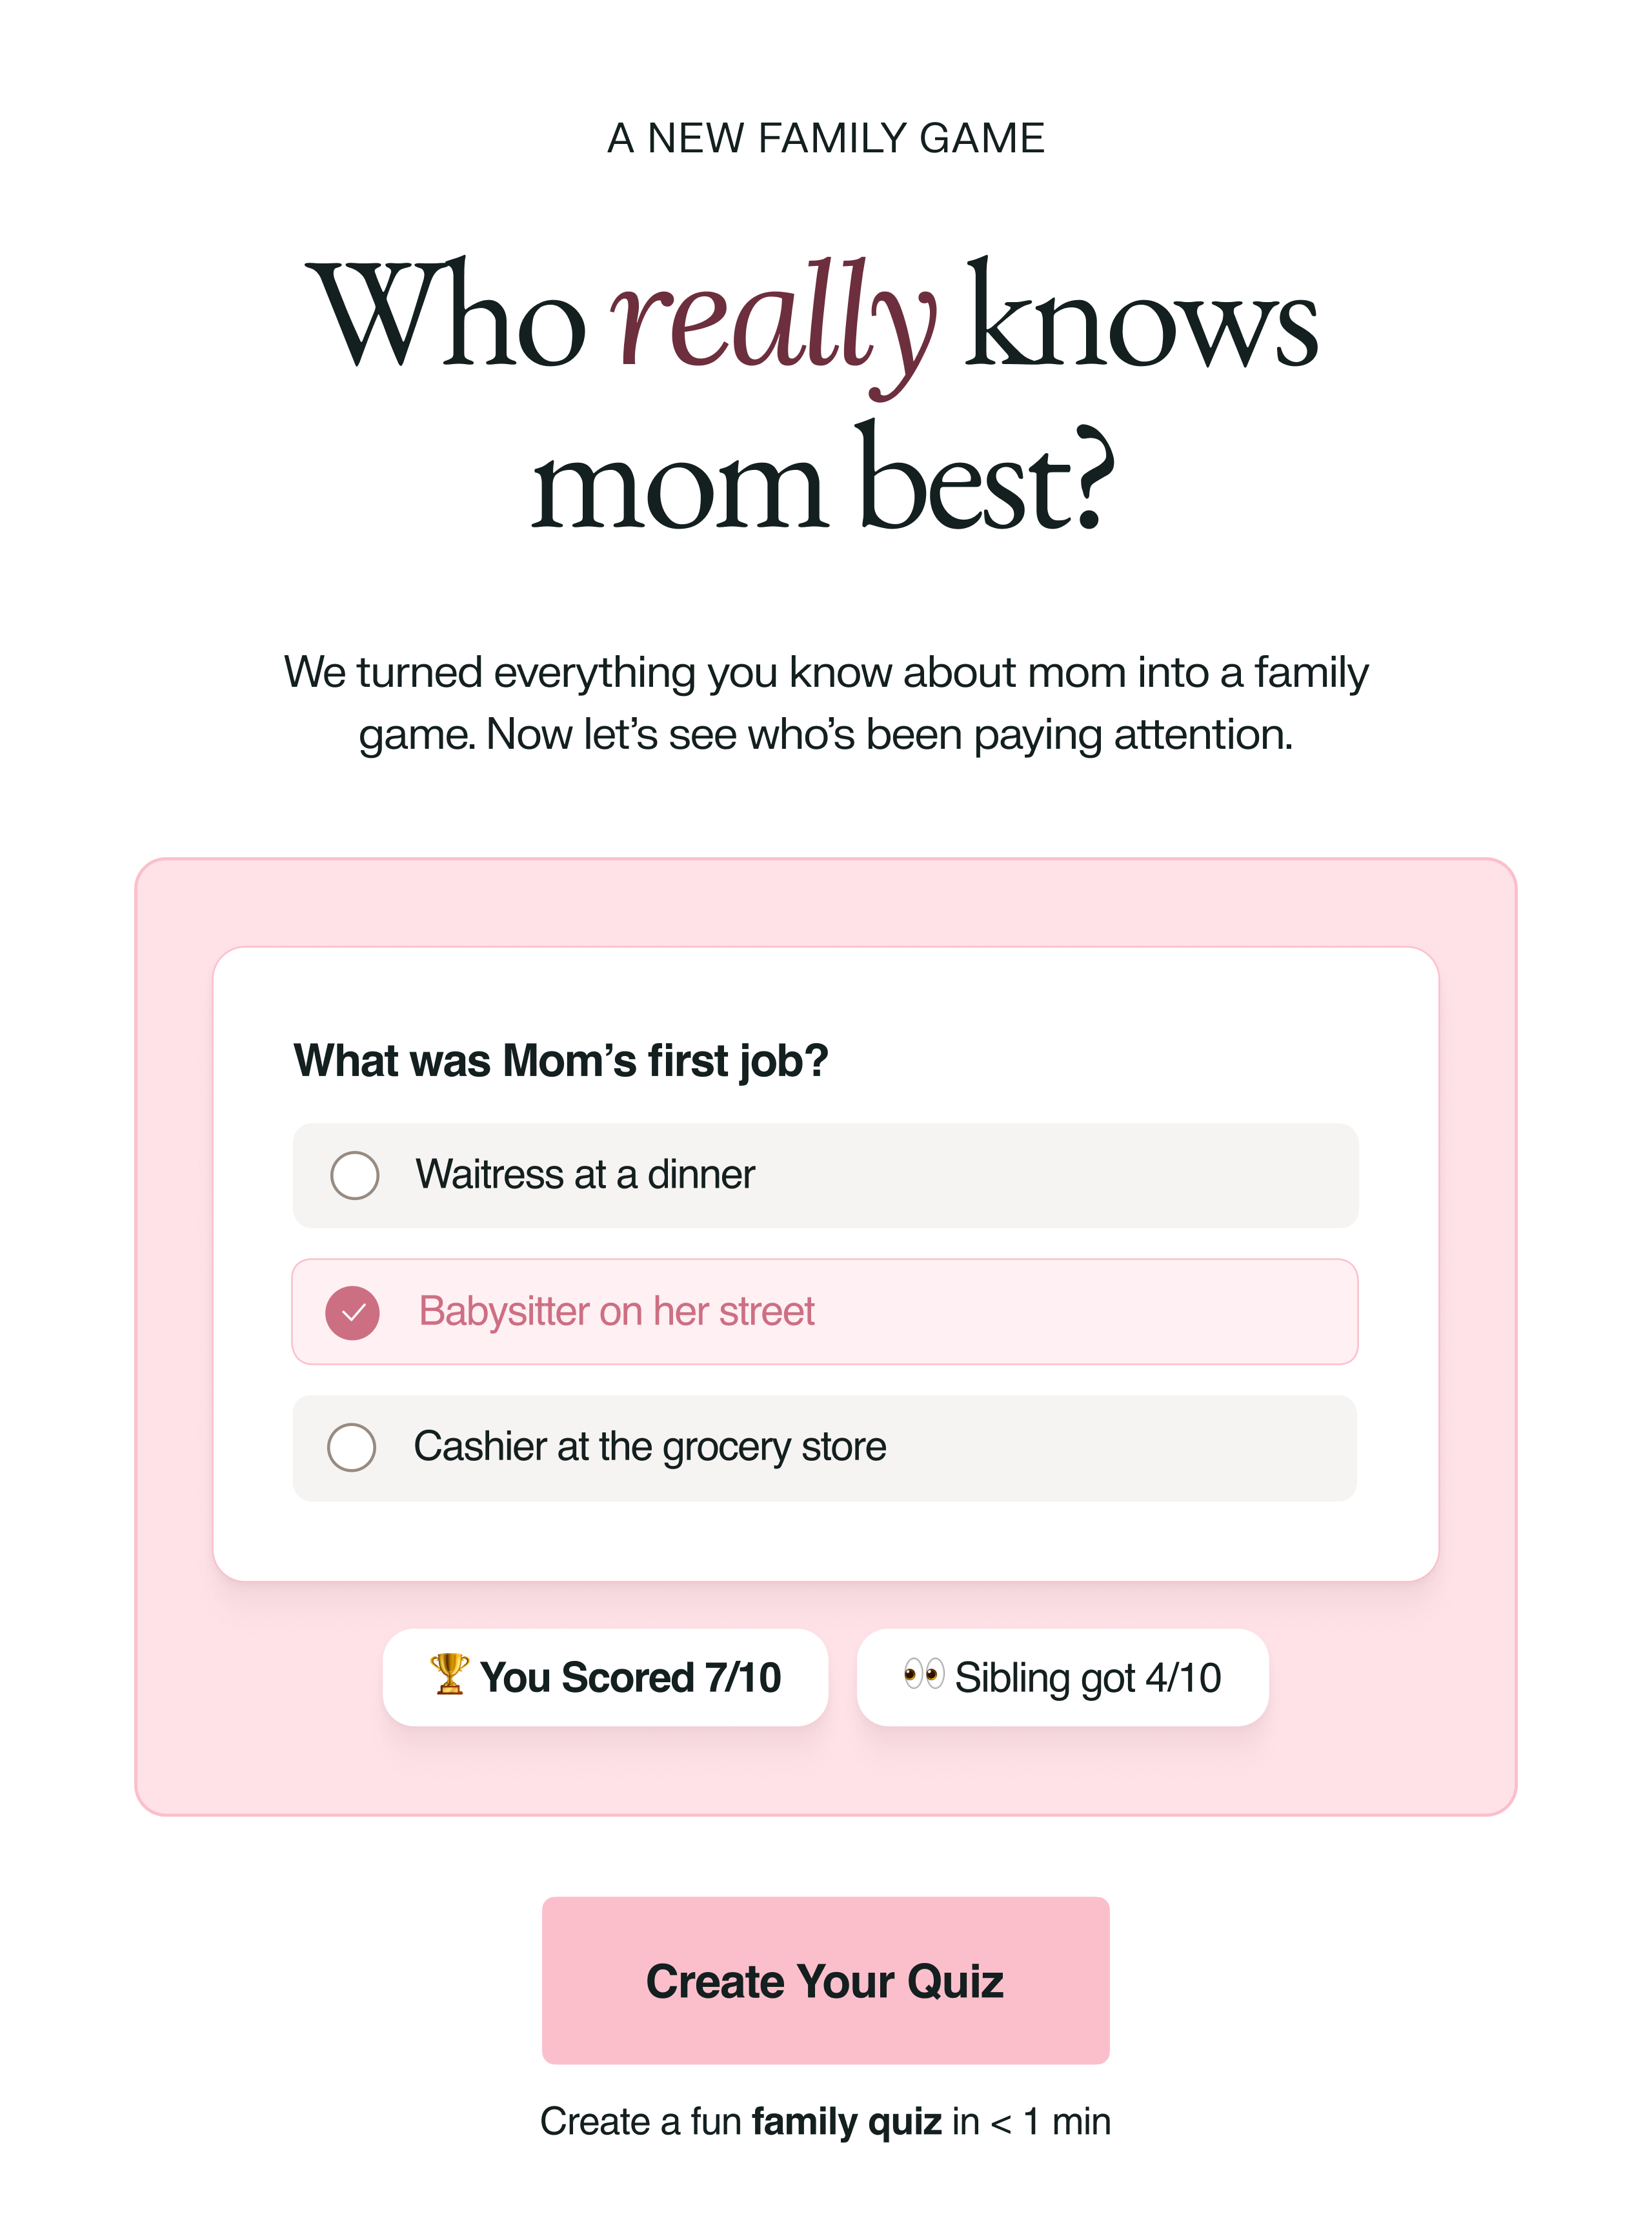
Task: Click the question "What was Mom's first job?"
Action: pyautogui.click(x=560, y=1061)
